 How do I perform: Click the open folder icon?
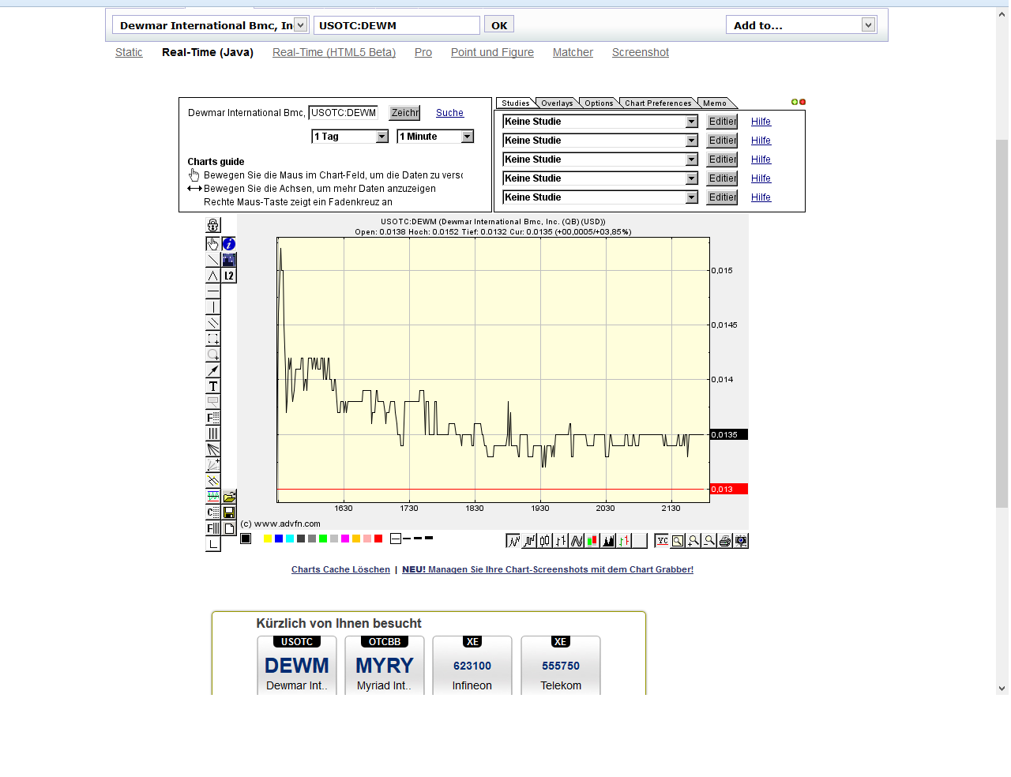point(229,497)
